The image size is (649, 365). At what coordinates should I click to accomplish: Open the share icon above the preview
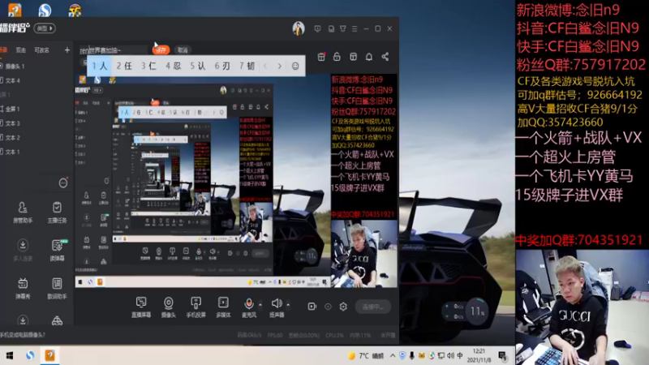385,57
